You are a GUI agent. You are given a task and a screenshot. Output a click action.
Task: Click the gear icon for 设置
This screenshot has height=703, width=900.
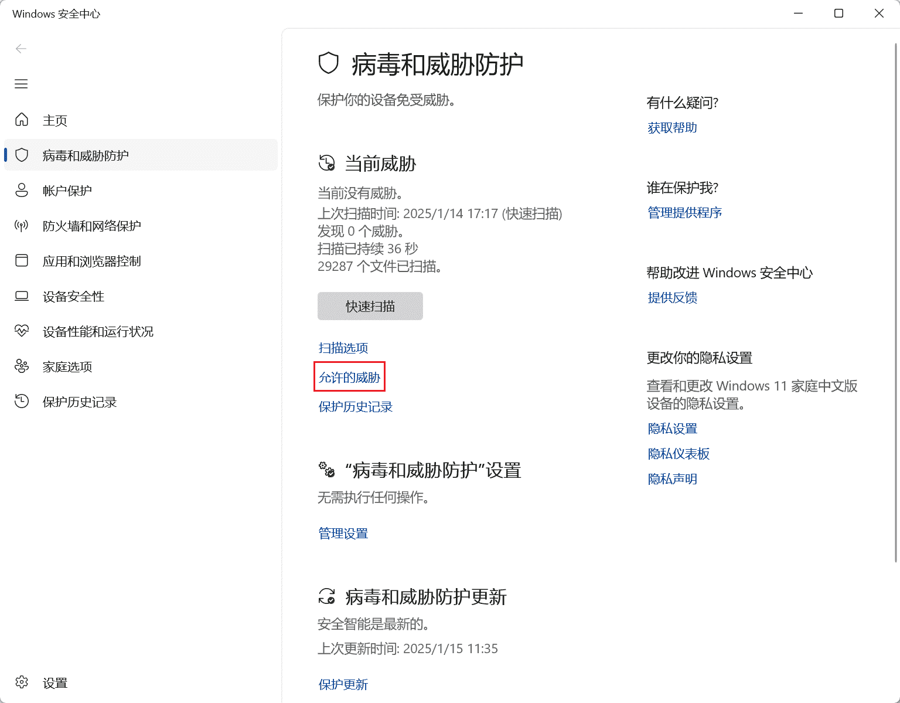(x=22, y=682)
